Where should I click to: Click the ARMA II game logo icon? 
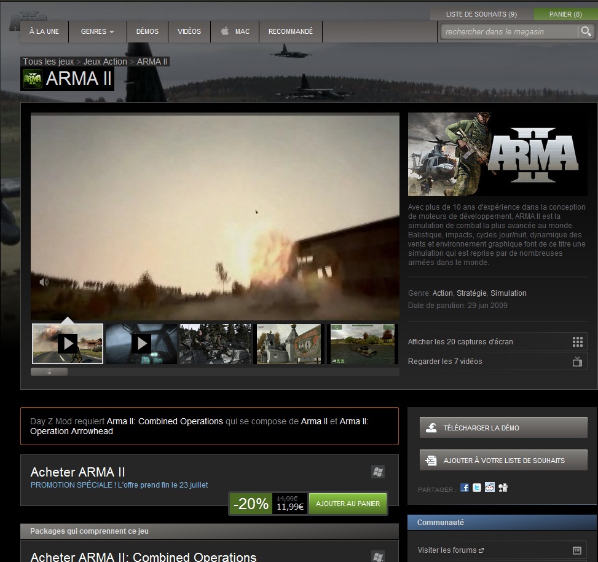click(33, 79)
